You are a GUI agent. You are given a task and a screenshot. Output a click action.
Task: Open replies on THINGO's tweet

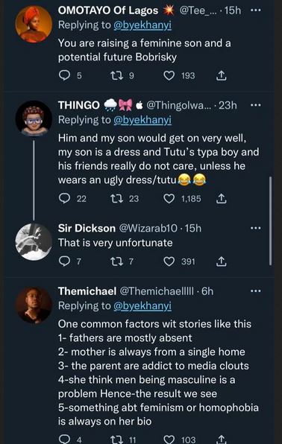(x=64, y=199)
